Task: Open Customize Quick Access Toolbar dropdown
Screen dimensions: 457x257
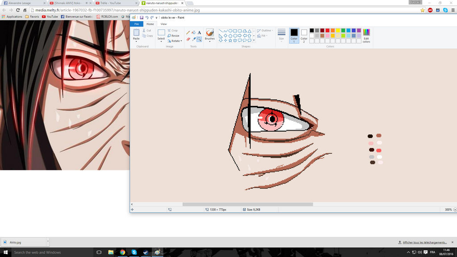Action: (x=157, y=18)
